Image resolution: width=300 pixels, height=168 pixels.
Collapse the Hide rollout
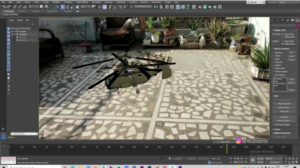[x=276, y=96]
